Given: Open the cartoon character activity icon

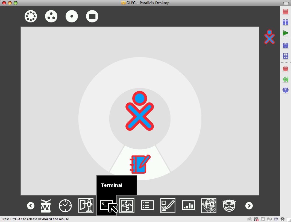Looking at the screenshot, I should tap(209, 206).
